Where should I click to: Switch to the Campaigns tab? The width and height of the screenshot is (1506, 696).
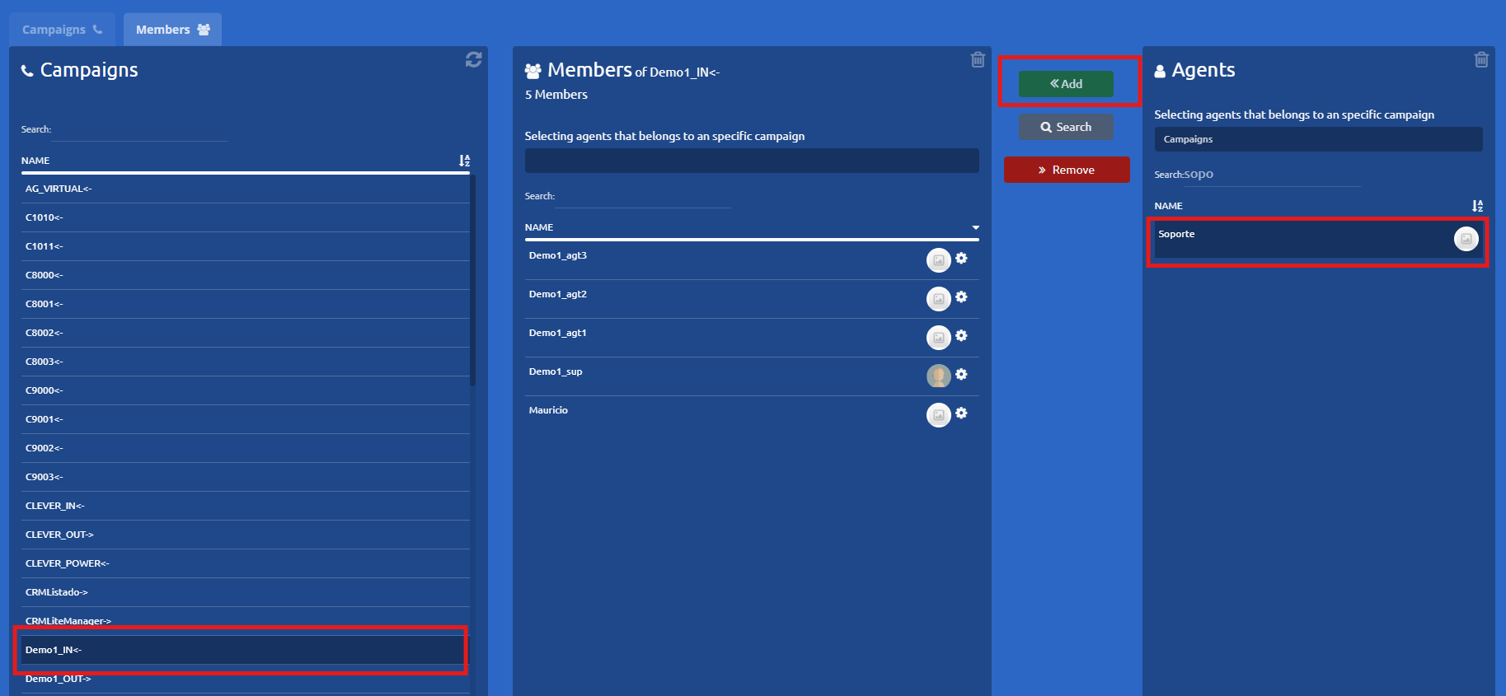tap(62, 30)
